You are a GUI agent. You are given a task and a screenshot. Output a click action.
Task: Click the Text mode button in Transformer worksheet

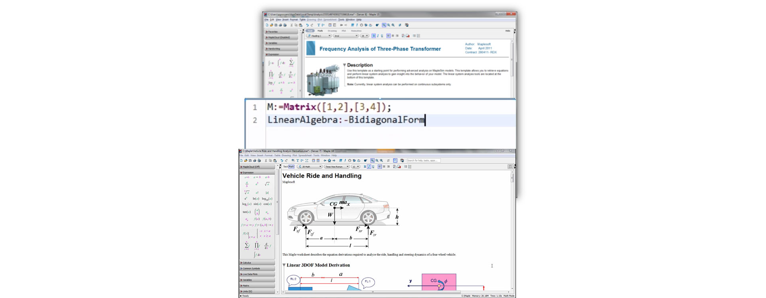(310, 31)
